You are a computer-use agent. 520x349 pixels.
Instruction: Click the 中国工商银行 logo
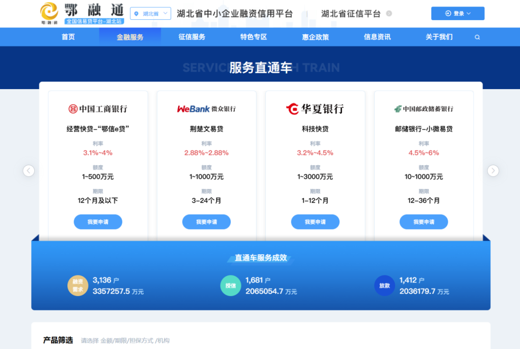(98, 109)
